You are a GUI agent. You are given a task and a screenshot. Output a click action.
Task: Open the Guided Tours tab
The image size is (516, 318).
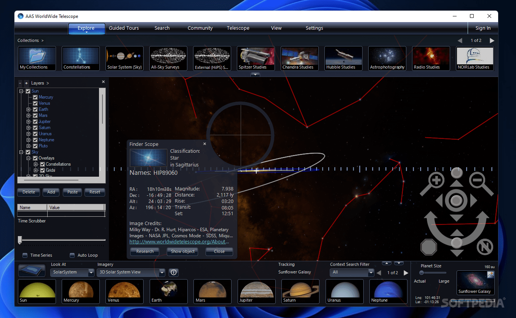(x=124, y=28)
